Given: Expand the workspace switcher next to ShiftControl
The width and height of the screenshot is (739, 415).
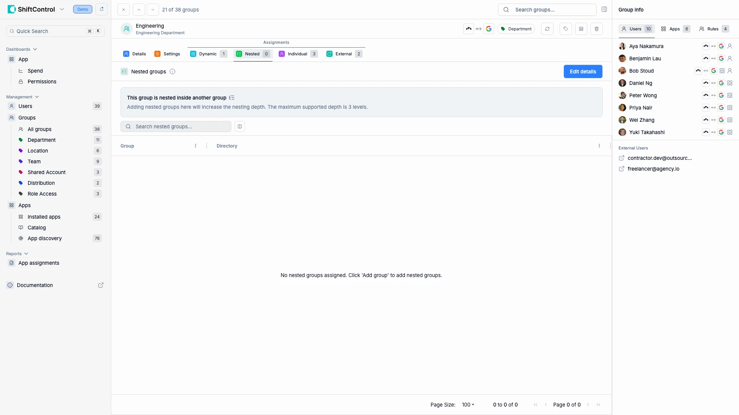Looking at the screenshot, I should coord(62,9).
